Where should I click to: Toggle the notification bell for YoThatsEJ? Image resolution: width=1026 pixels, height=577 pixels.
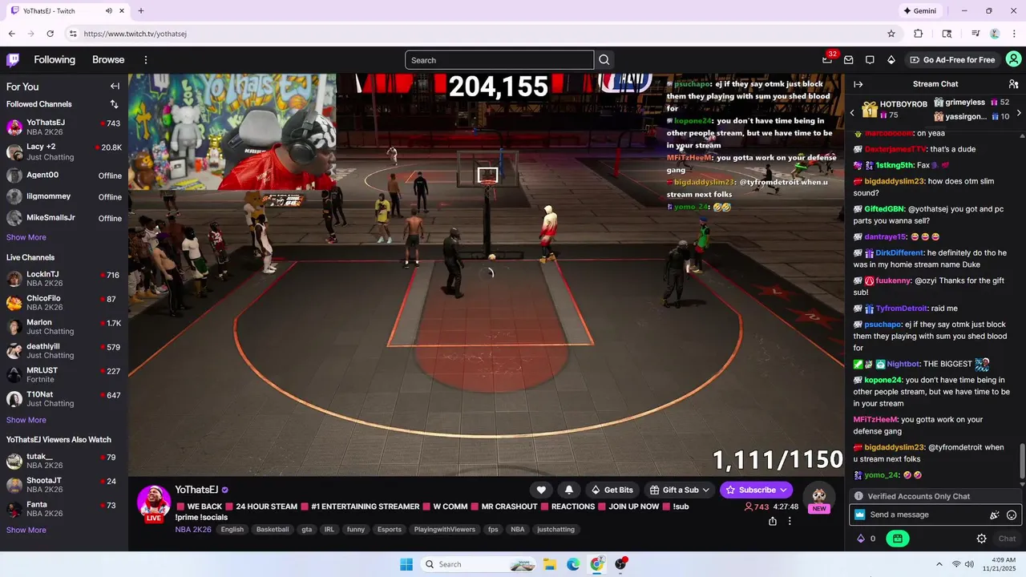(569, 490)
